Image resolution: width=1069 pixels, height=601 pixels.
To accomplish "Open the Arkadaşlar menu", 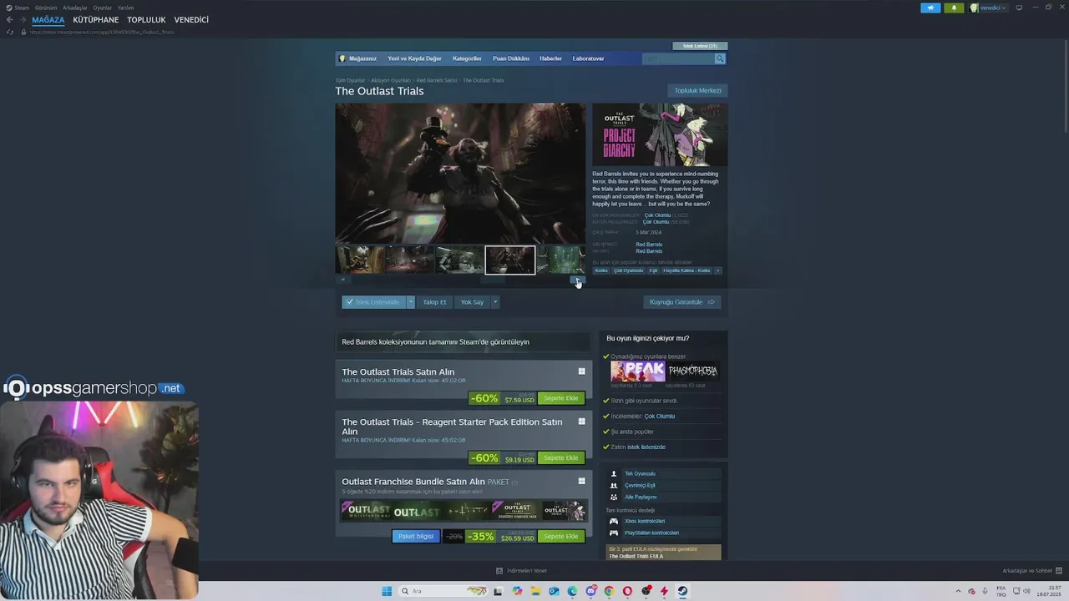I will [x=75, y=8].
